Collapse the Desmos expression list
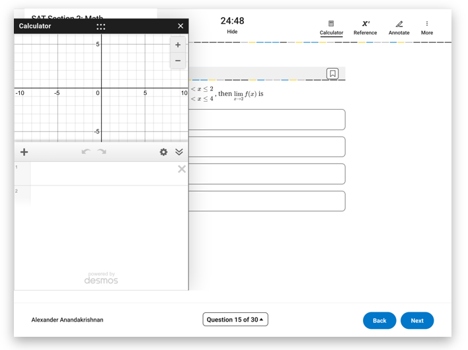468x350 pixels. click(x=179, y=152)
